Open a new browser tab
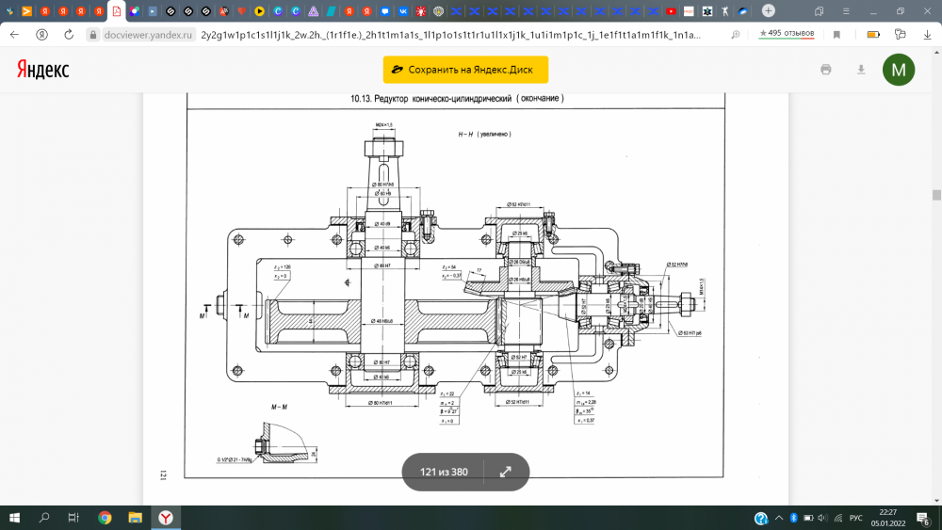942x530 pixels. pos(769,11)
